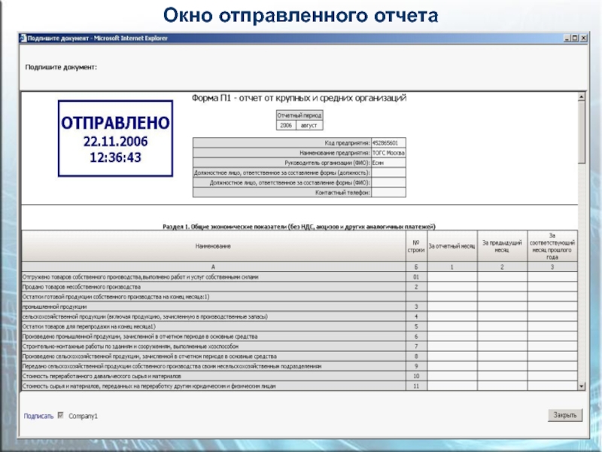Viewport: 602px width, 452px height.
Task: Click the year 2006 cell
Action: click(x=286, y=125)
